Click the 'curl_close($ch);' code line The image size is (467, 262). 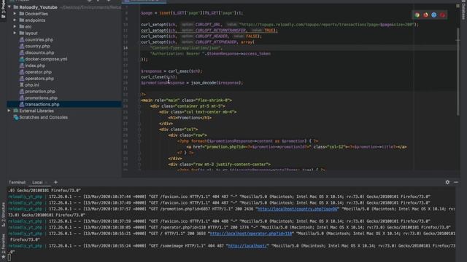159,77
